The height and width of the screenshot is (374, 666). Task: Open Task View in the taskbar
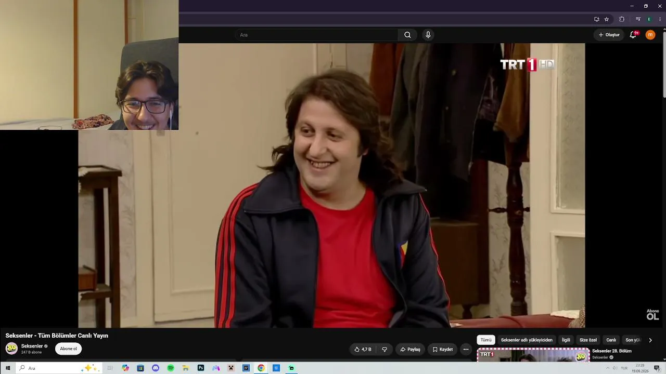point(110,368)
